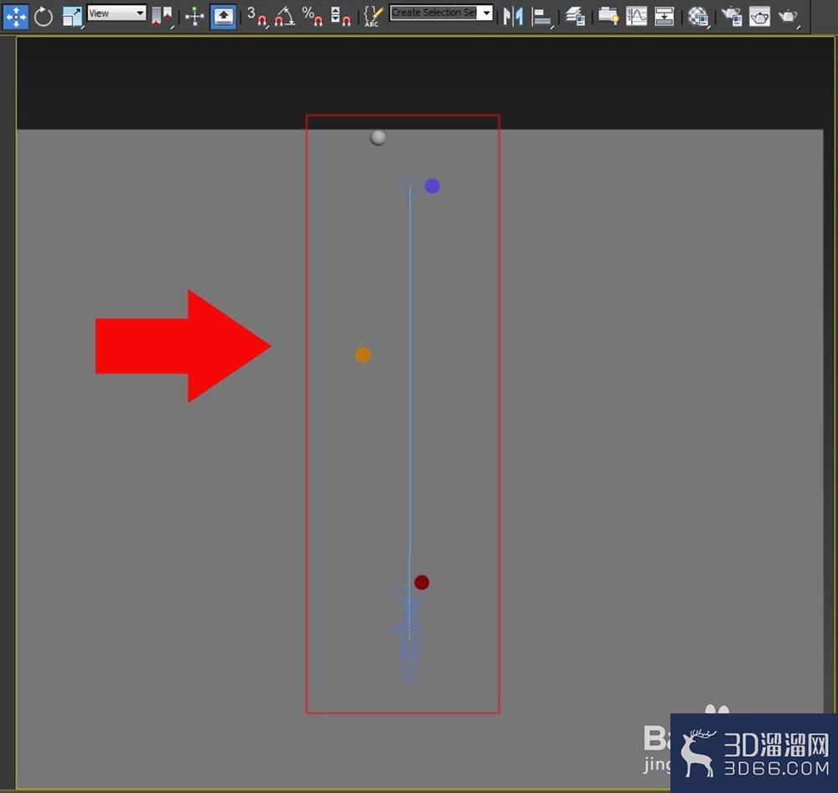The width and height of the screenshot is (838, 793).
Task: Open the View reference coordinate system dropdown
Action: tap(116, 13)
